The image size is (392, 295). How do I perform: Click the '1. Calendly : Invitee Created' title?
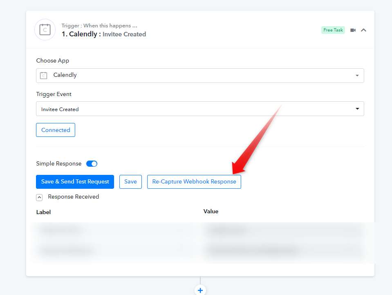104,34
